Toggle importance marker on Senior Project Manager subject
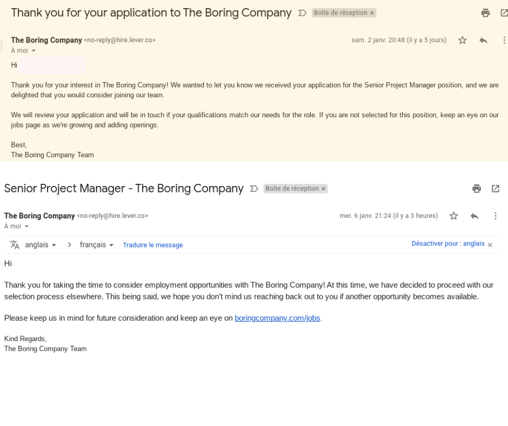Screen dimensions: 508x426 [254, 189]
